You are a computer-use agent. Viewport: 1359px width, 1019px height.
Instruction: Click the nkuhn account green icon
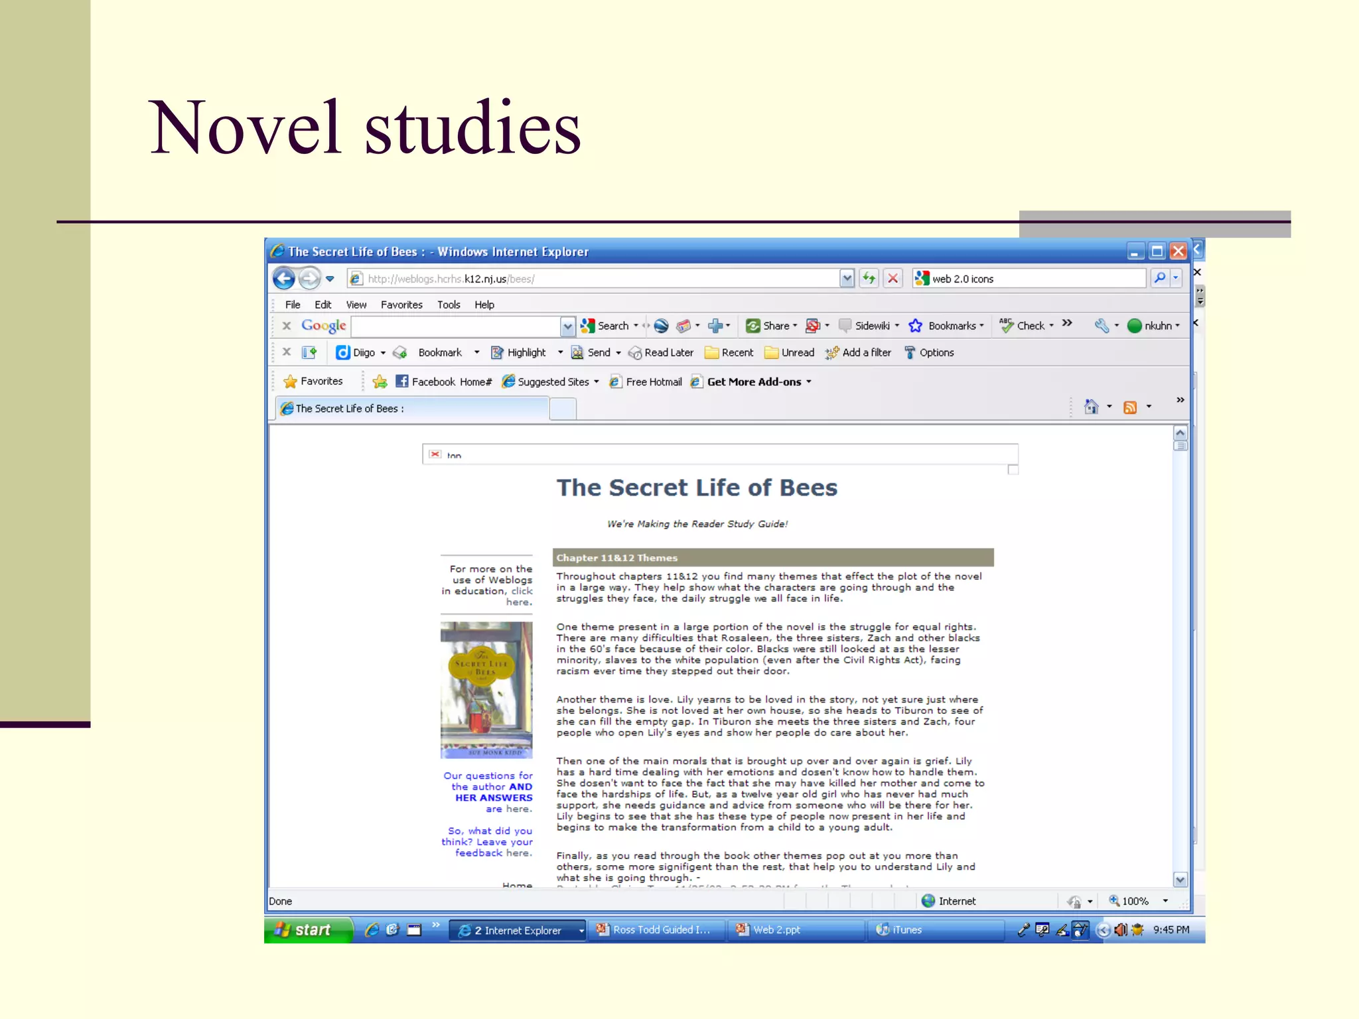click(x=1134, y=326)
